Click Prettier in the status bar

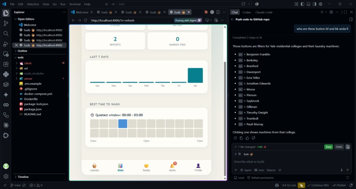[x=339, y=185]
